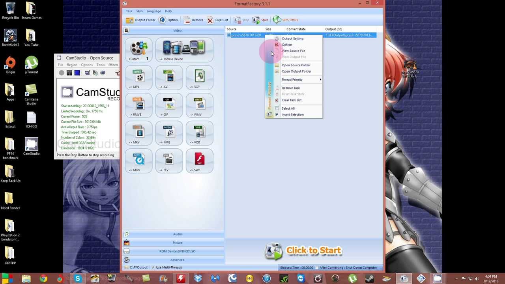Viewport: 505px width, 284px height.
Task: Select the MPG conversion format
Action: point(169,133)
